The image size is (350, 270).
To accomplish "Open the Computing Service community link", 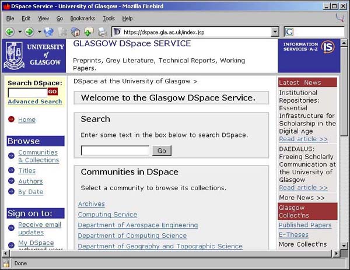I will coord(107,214).
